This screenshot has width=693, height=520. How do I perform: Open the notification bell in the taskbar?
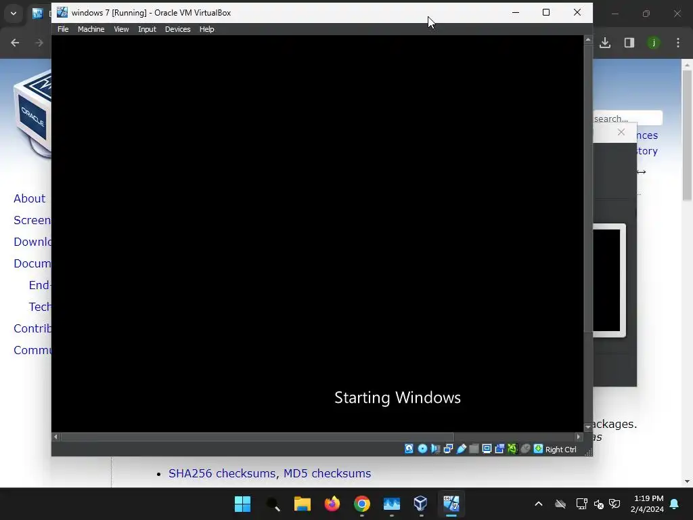click(x=675, y=504)
